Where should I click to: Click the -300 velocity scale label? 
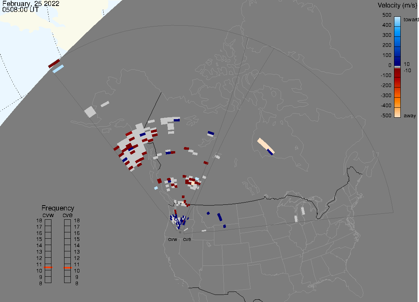point(386,96)
